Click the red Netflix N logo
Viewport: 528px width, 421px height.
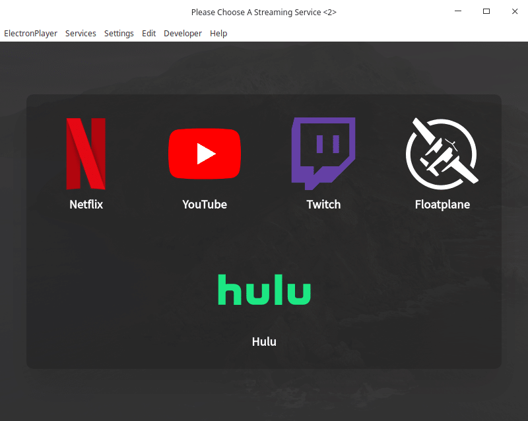pyautogui.click(x=86, y=153)
